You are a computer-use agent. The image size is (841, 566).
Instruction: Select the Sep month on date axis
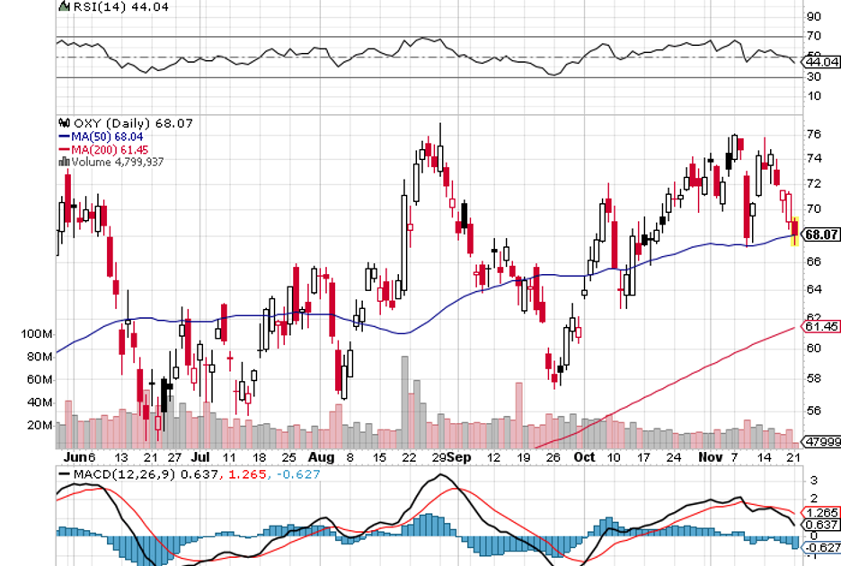(457, 456)
